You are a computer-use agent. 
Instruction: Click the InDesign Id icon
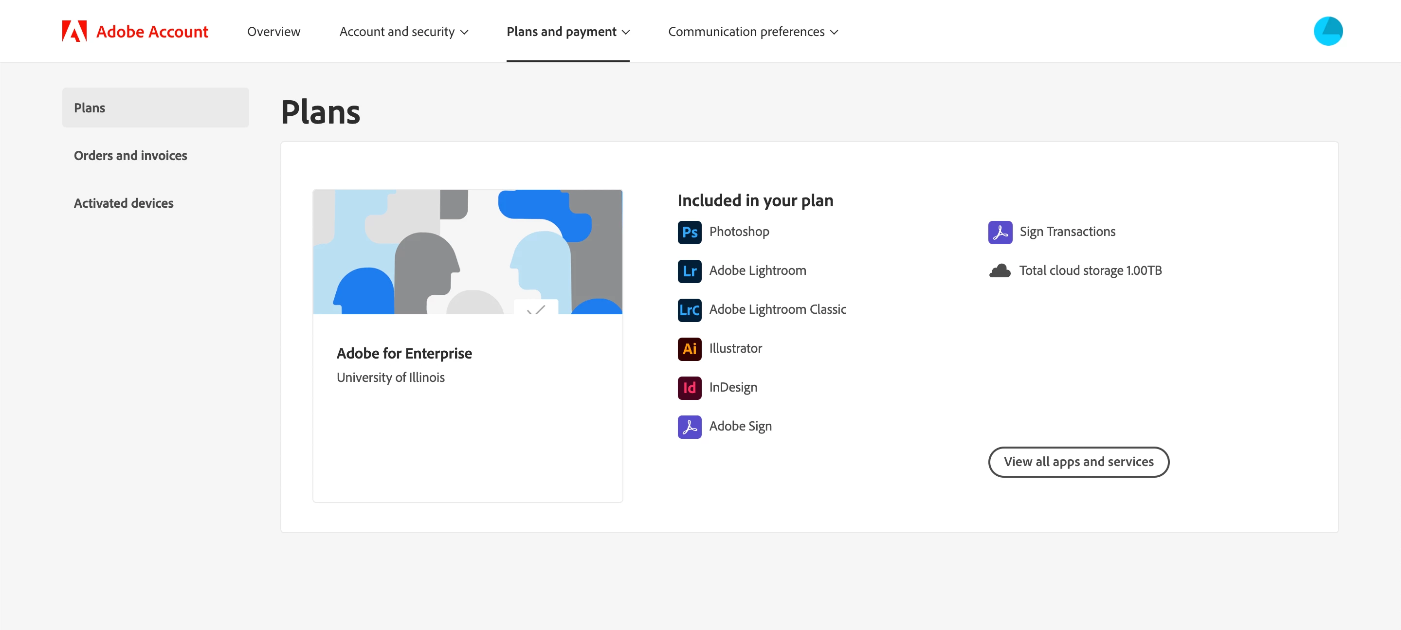click(x=689, y=388)
